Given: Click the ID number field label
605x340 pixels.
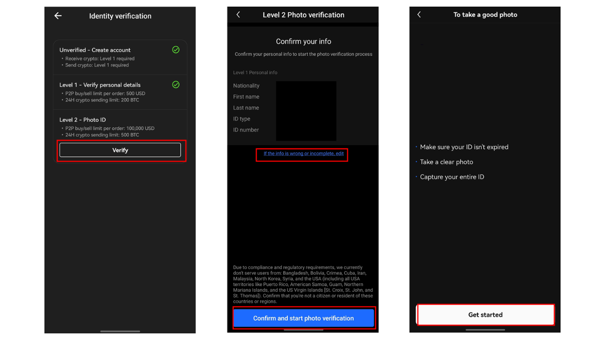Looking at the screenshot, I should tap(246, 130).
